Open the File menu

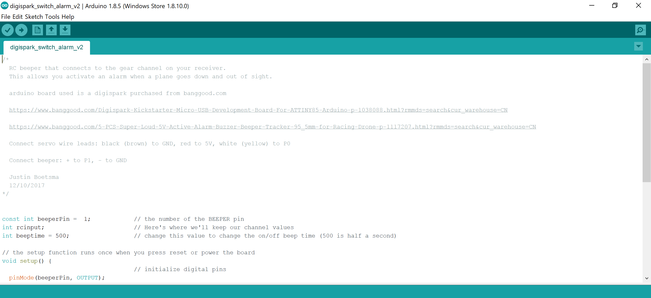[5, 17]
